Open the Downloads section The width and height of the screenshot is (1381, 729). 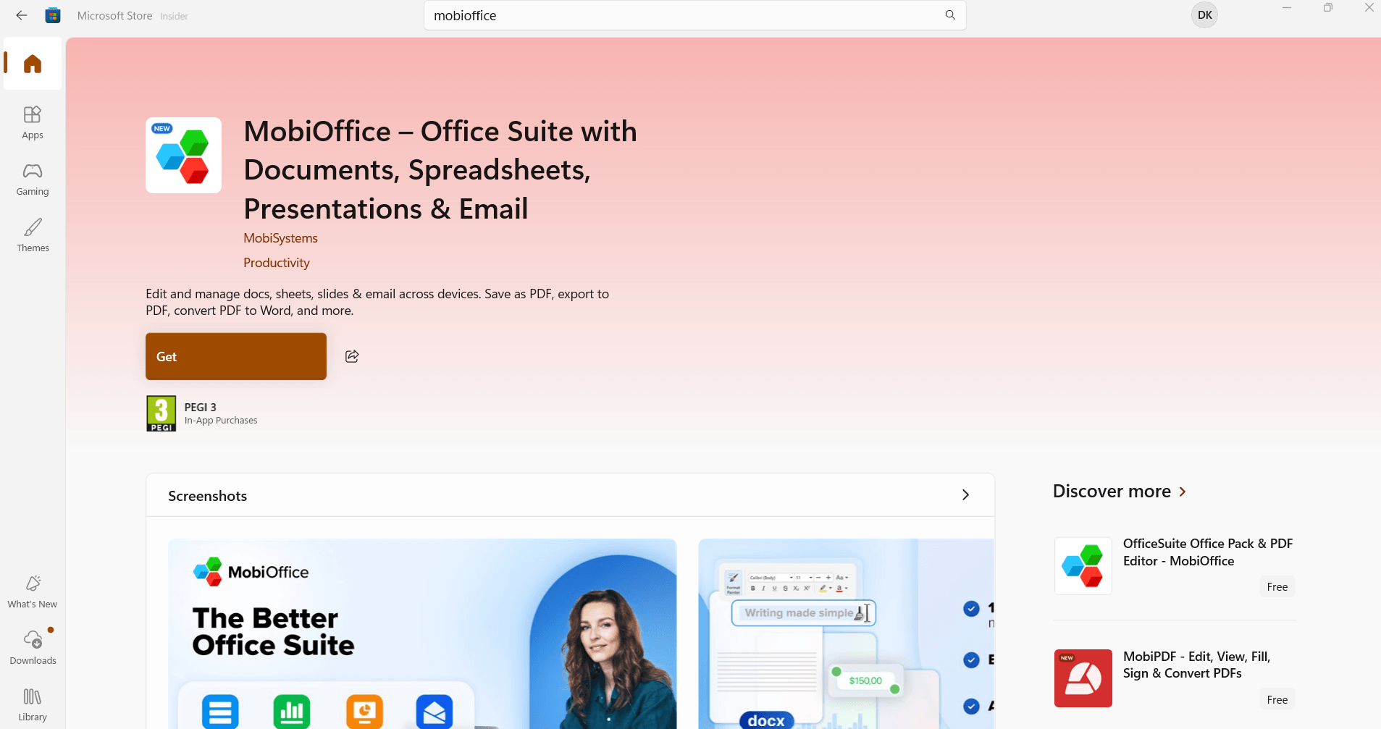33,647
